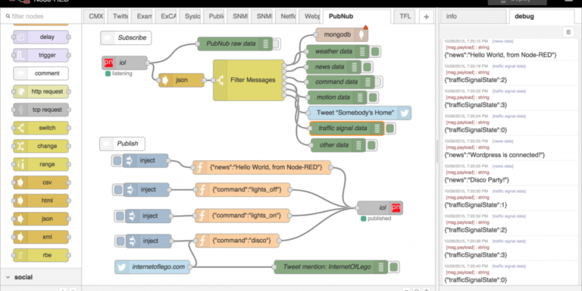Select the iol published PubNub node
This screenshot has height=291, width=582.
[380, 208]
